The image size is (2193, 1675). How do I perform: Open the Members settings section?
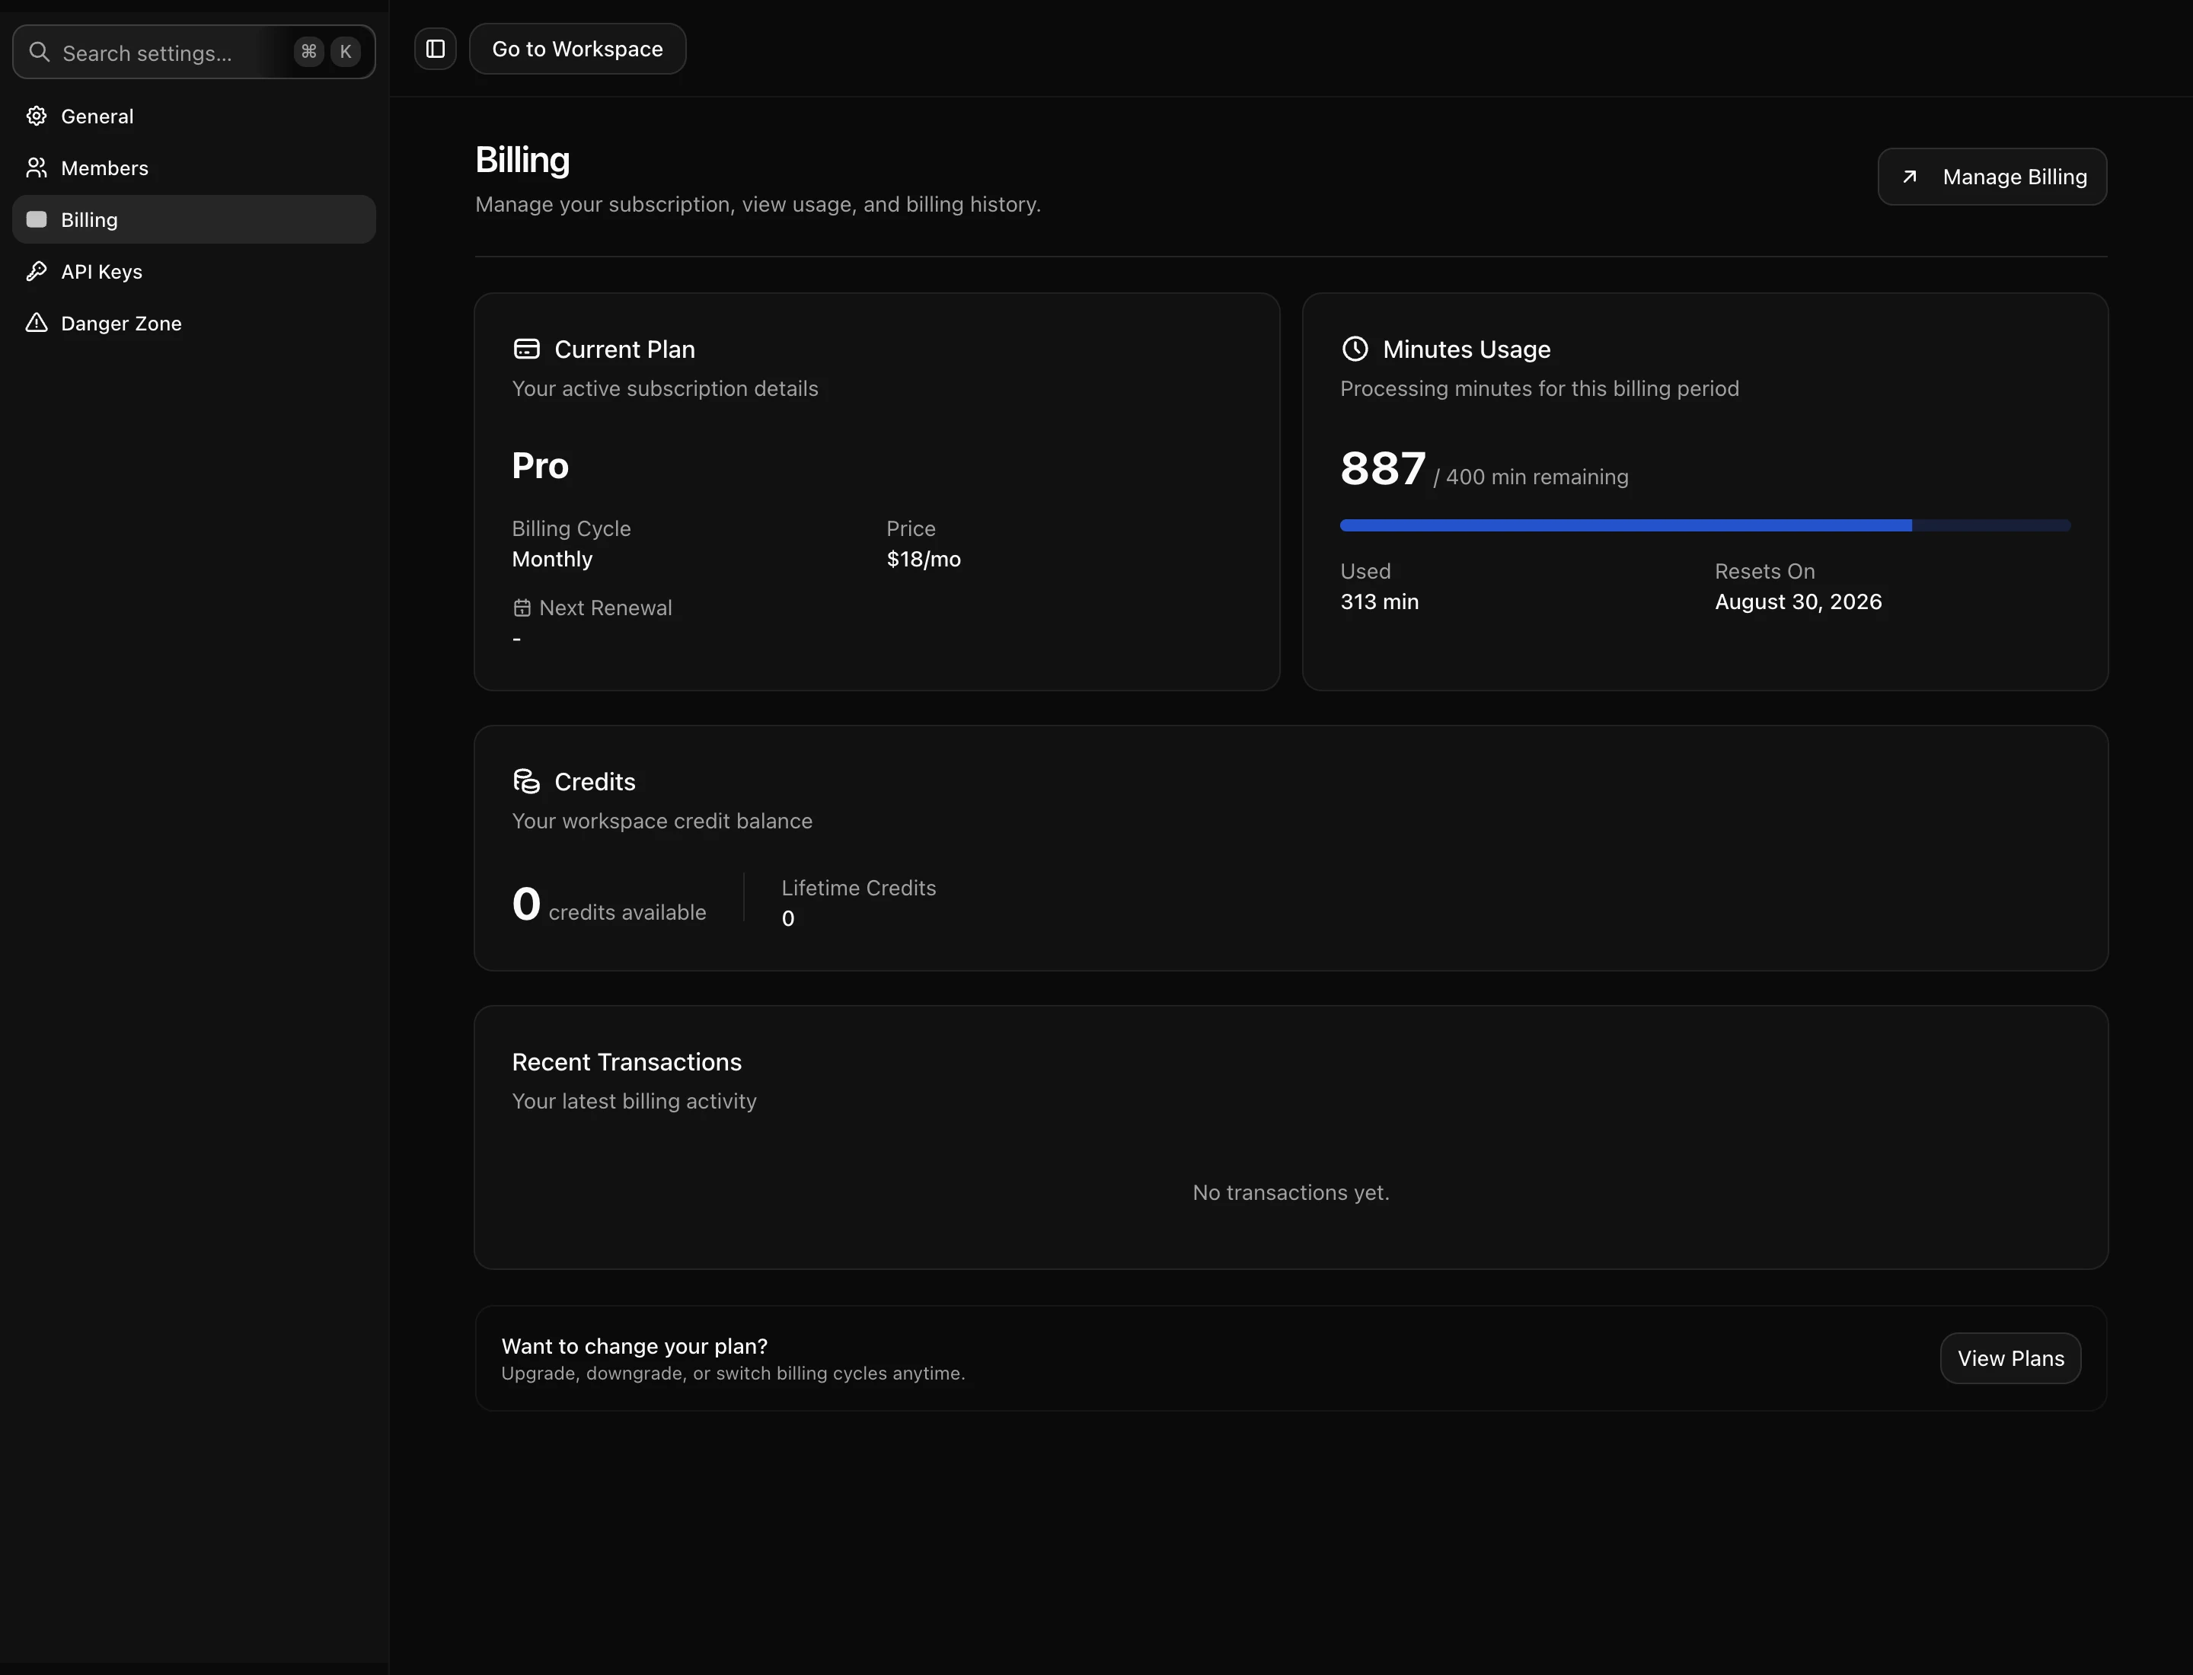coord(193,167)
